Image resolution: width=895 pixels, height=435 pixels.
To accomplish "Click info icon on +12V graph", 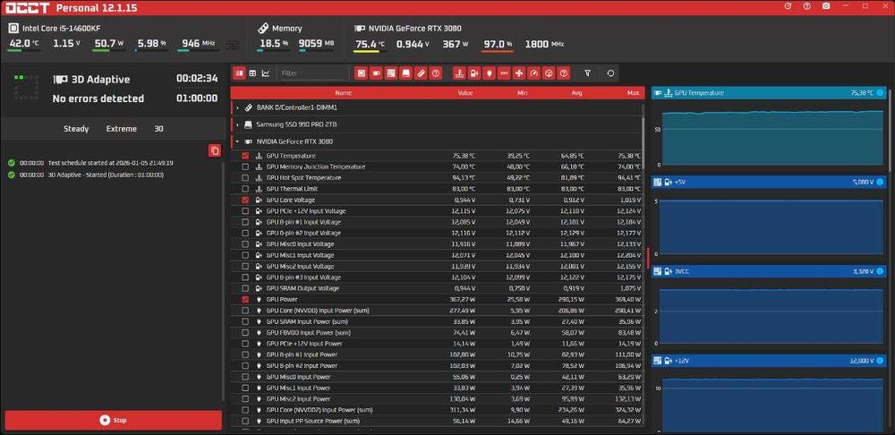I will (x=880, y=361).
